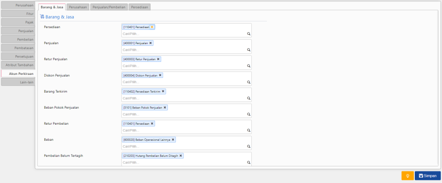Remove the Beban Operasional Lainnya tag

pos(173,139)
